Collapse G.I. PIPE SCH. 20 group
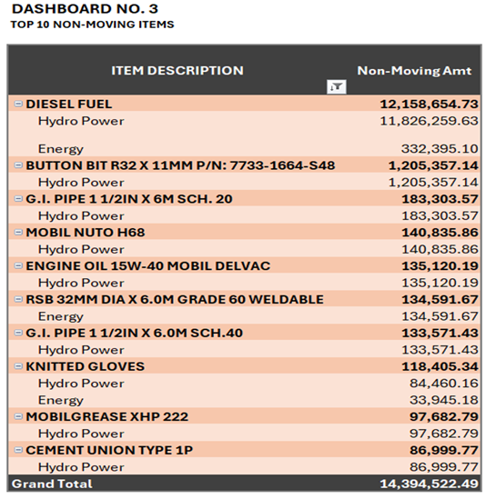The width and height of the screenshot is (486, 499). coord(18,198)
